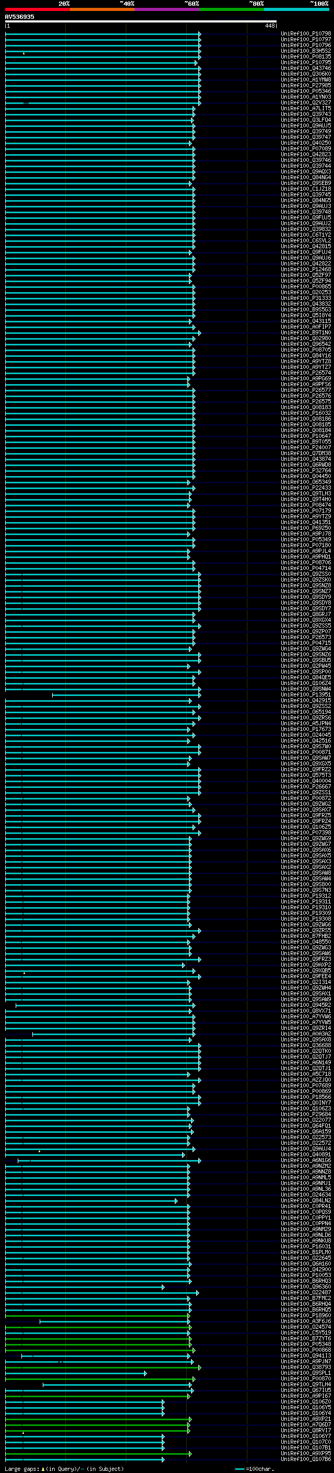Select hit label UniRef100_P07689
334x1473 pixels.
click(306, 1085)
